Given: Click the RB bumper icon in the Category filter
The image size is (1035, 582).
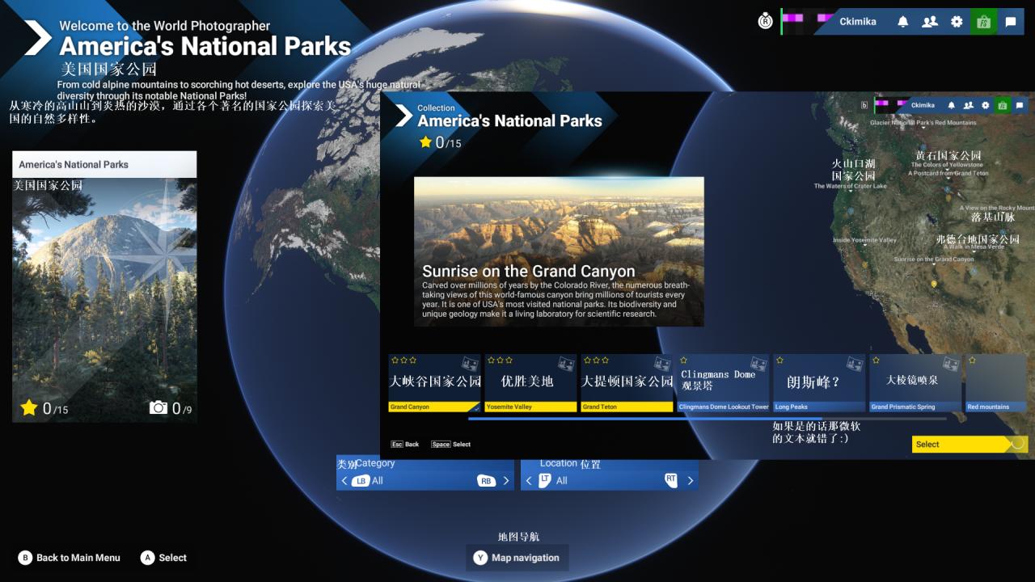Looking at the screenshot, I should [486, 481].
